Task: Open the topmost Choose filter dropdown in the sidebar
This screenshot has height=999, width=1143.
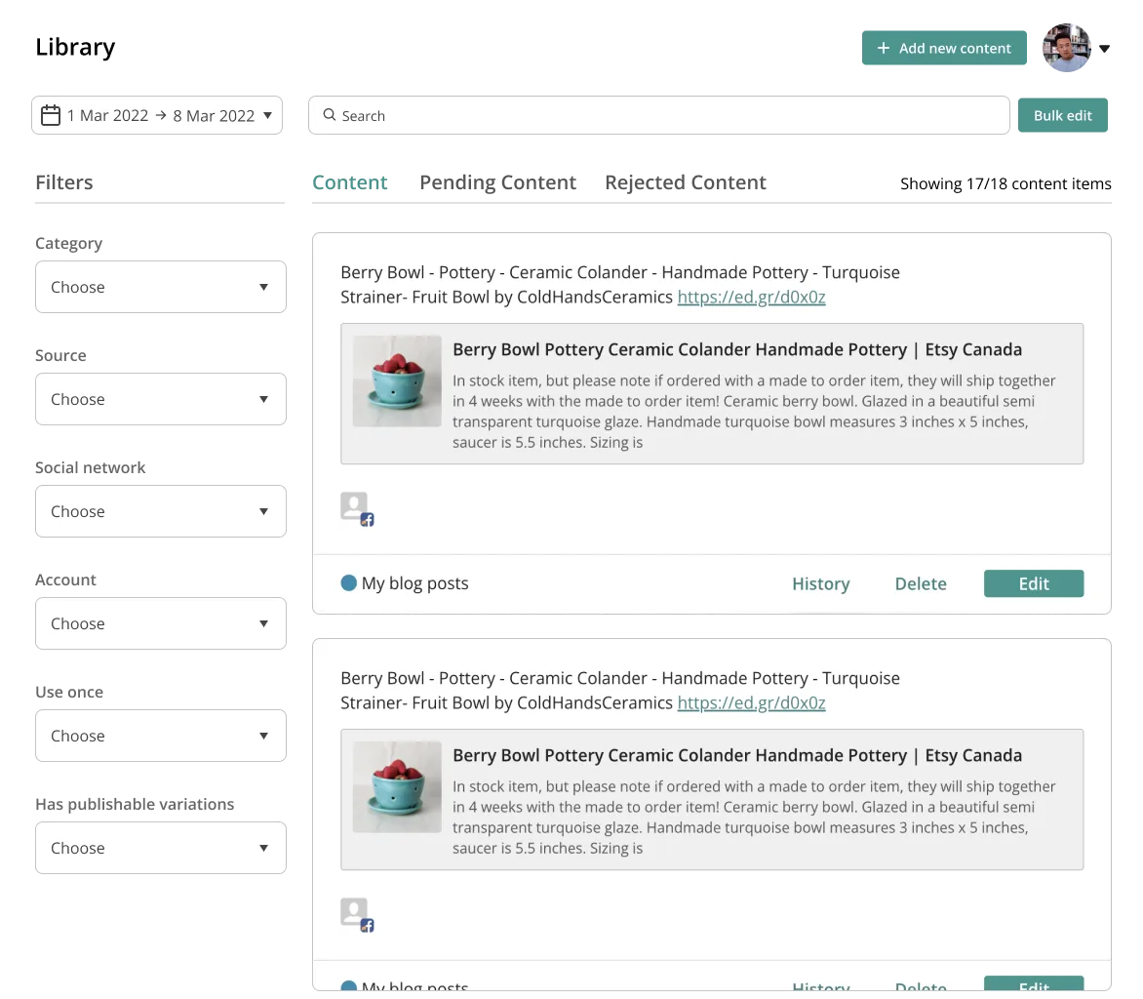Action: (161, 287)
